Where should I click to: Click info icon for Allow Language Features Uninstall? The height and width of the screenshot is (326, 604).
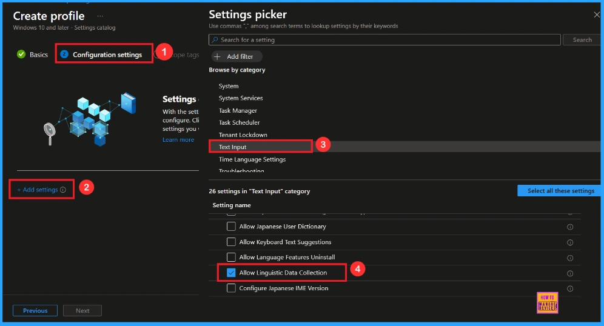pyautogui.click(x=569, y=258)
